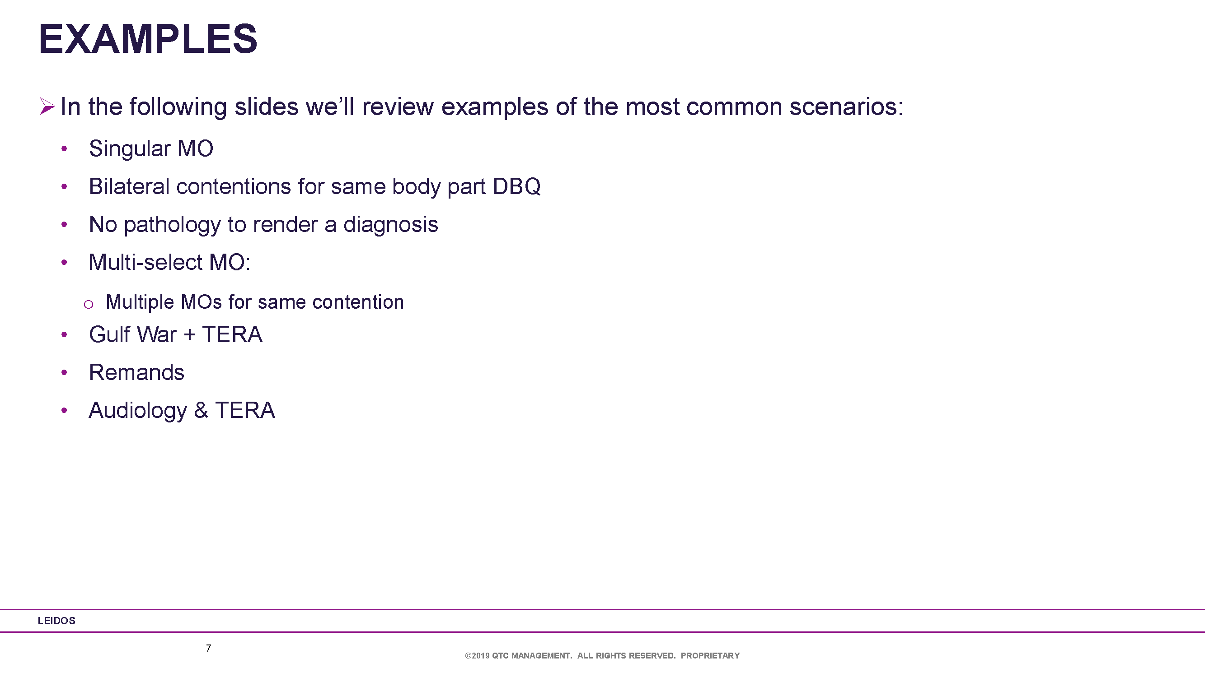This screenshot has height=677, width=1205.
Task: Select the Gulf War + TERA bullet
Action: 175,334
